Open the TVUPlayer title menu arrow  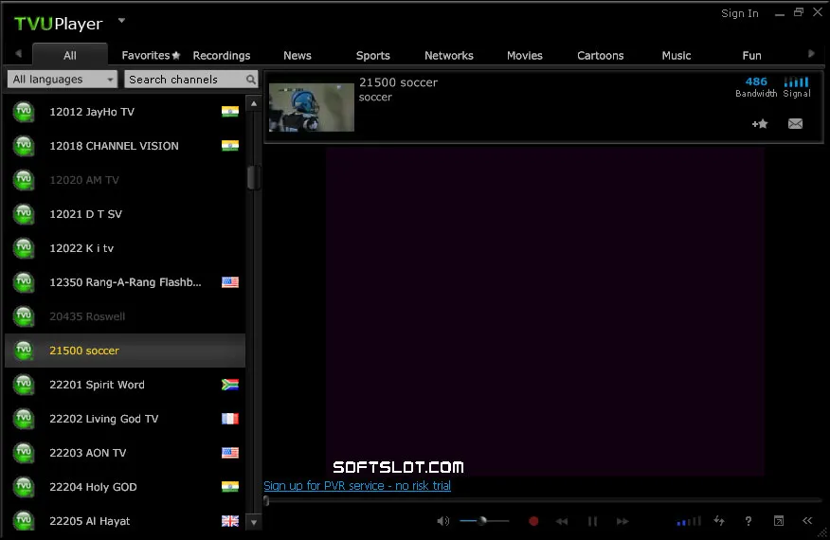click(121, 21)
